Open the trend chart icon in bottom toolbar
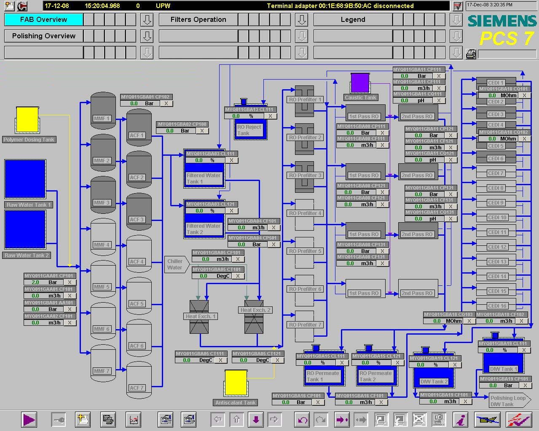Screen dimensions: 539x431 pos(134,420)
